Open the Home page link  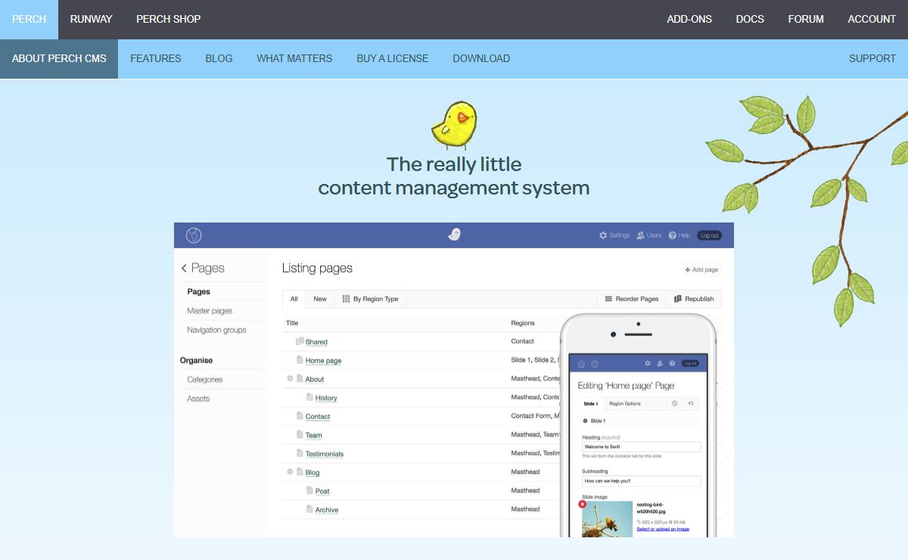point(323,361)
